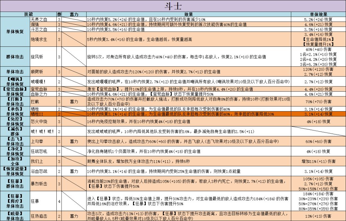Click the effect cell starting 净化自身随机1个负面效果
Screen dimensions: 346x221
pos(189,151)
